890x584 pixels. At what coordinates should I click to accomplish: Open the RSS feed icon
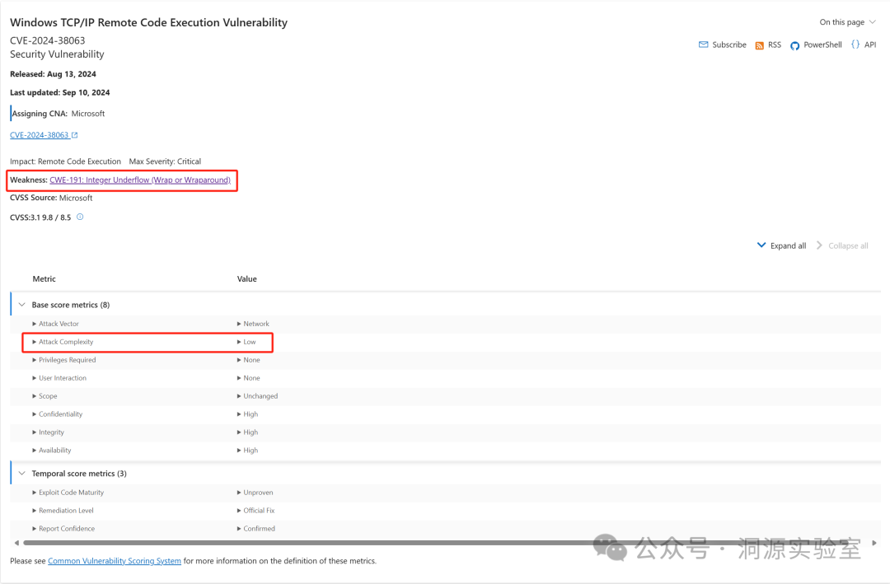pos(760,45)
